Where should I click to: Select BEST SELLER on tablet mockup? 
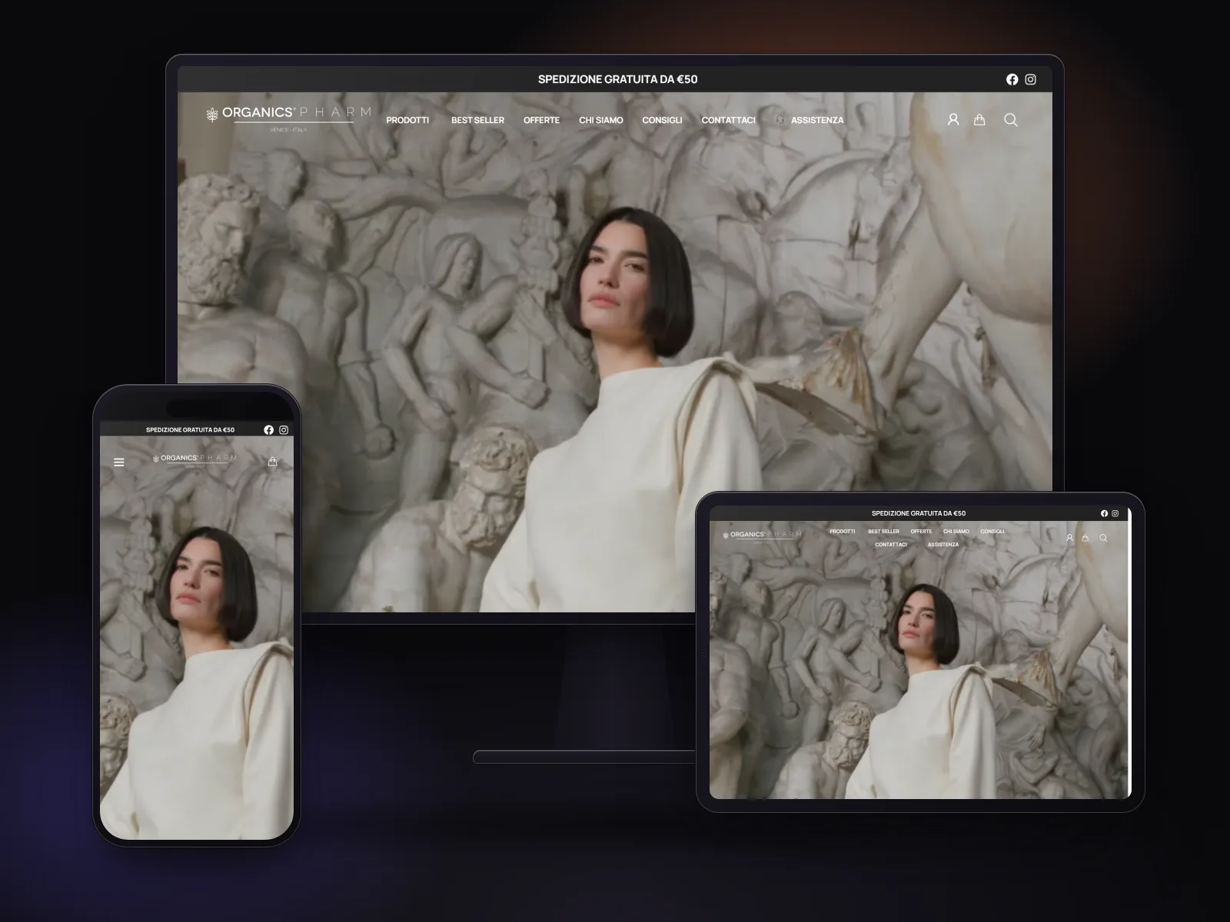[884, 532]
